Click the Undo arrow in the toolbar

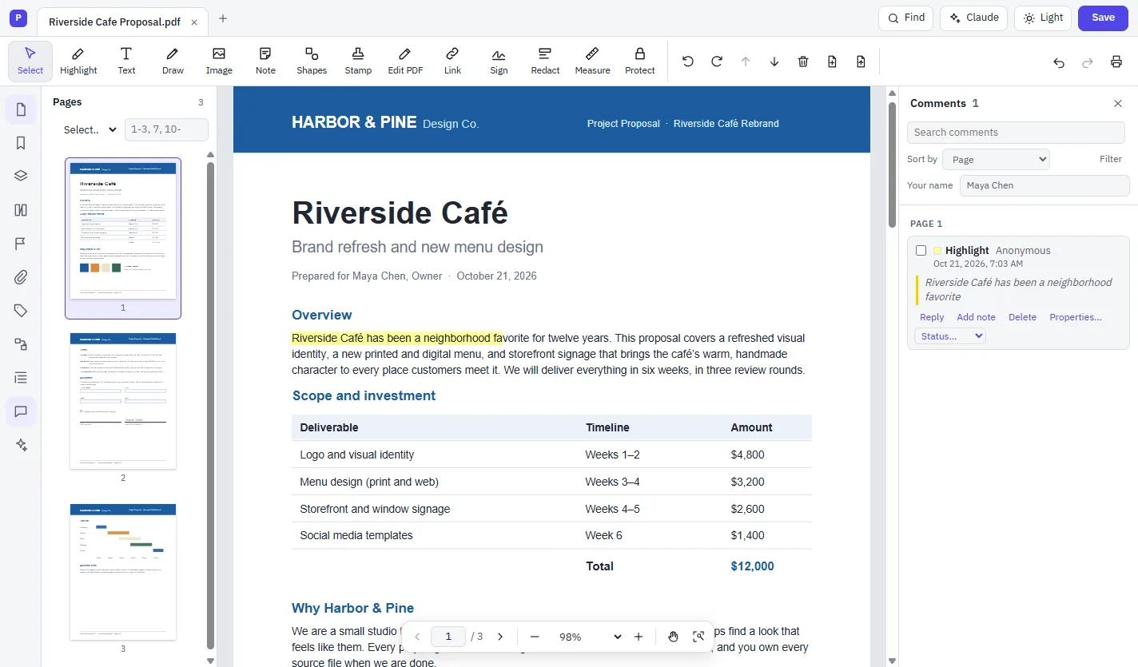(x=1059, y=62)
